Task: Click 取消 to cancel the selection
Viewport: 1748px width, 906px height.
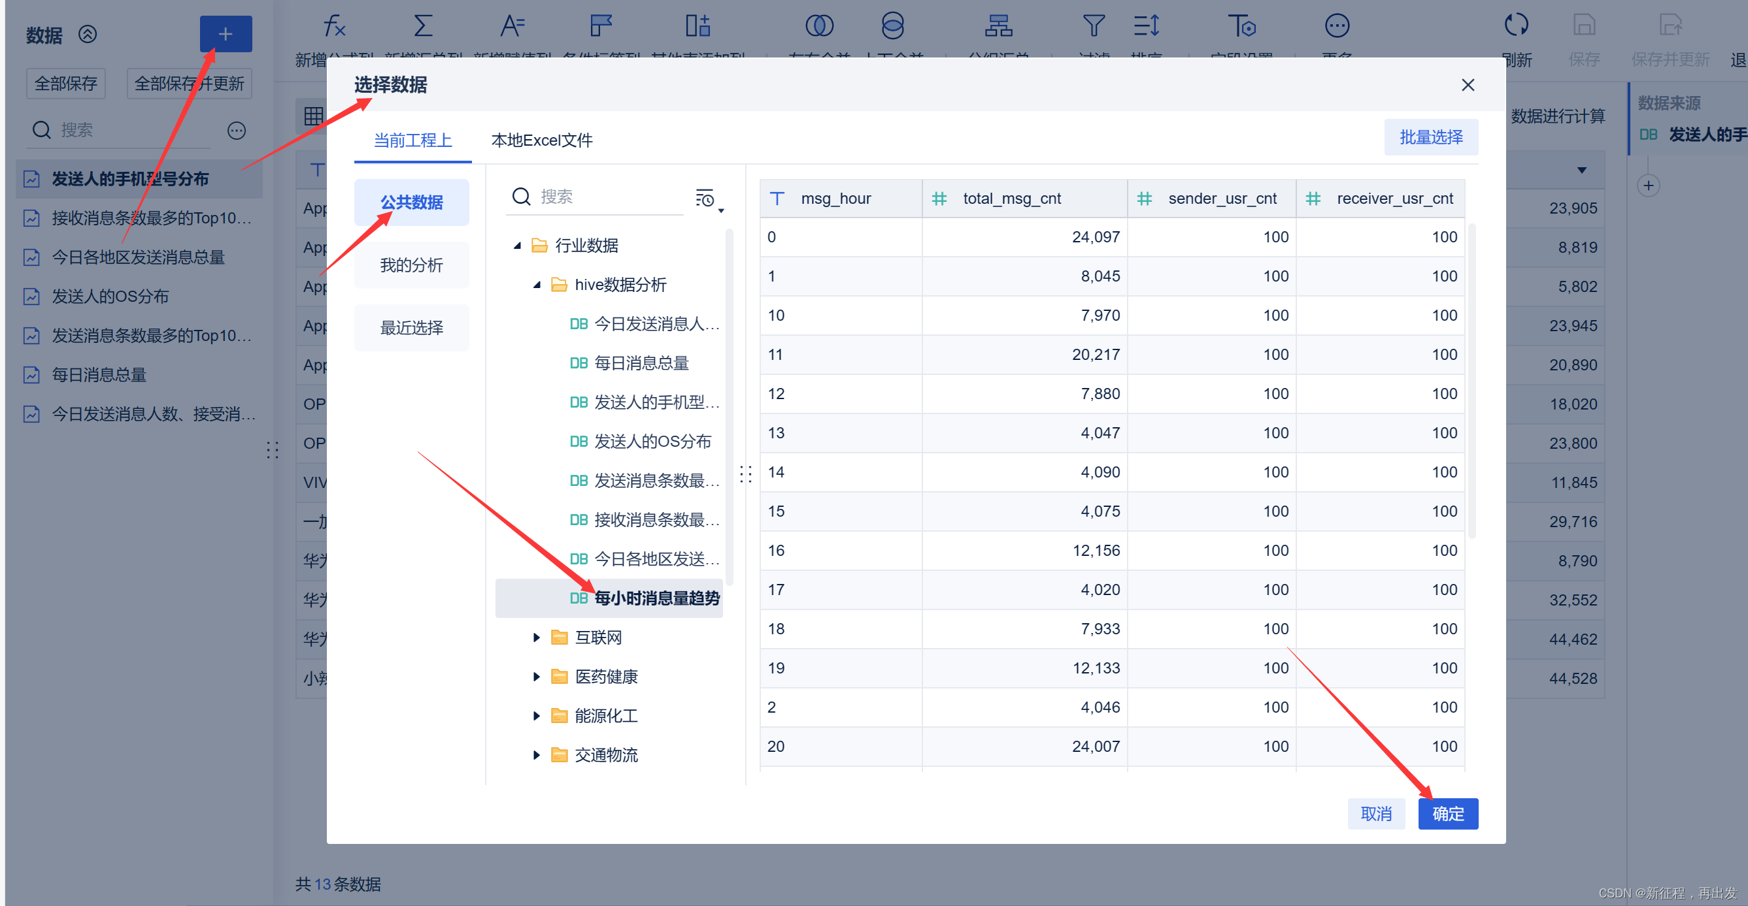Action: [x=1375, y=814]
